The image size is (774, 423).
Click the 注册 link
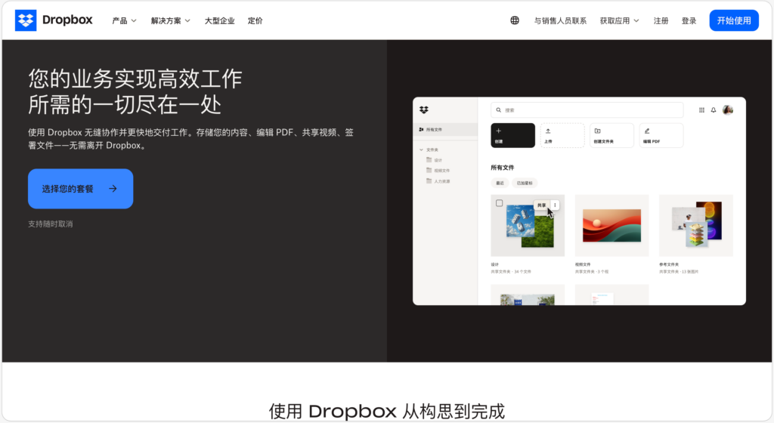[661, 20]
